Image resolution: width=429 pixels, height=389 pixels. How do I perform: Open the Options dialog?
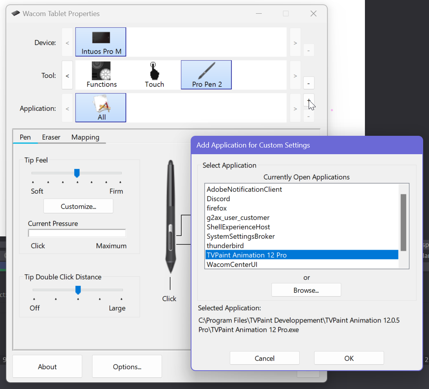[x=127, y=367]
